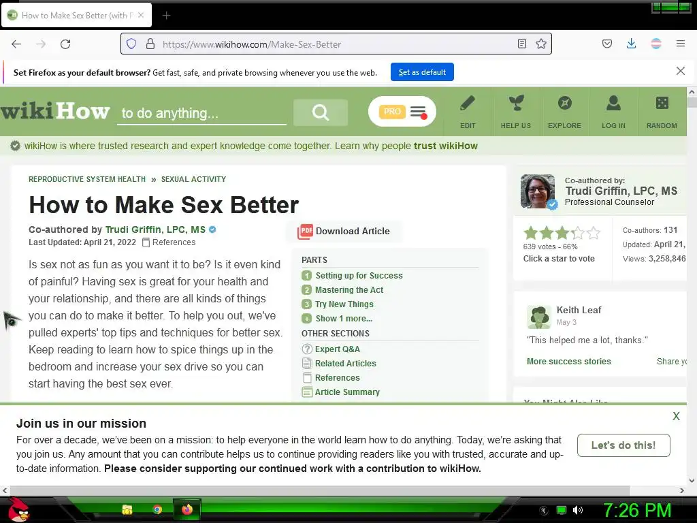This screenshot has width=697, height=523.
Task: Open Reproductive System Health breadcrumb
Action: click(87, 179)
